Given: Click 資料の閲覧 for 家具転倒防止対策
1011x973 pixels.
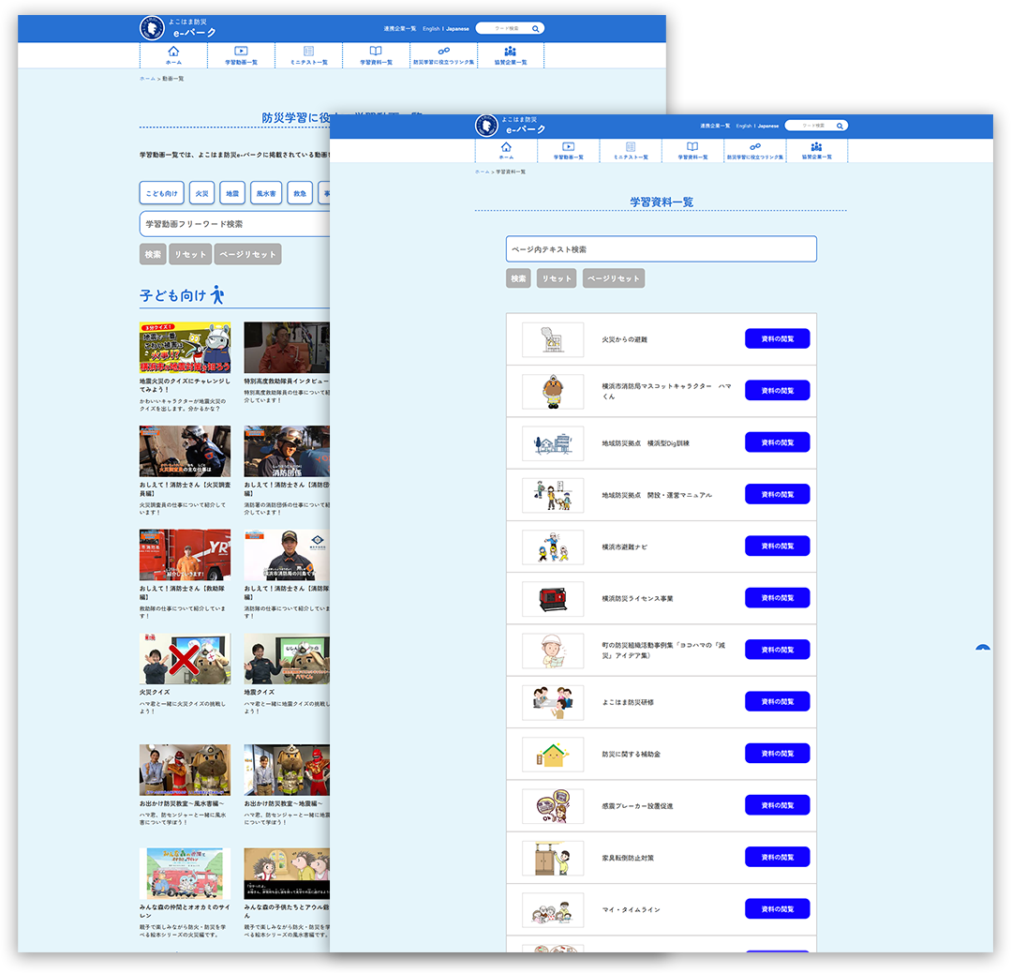Looking at the screenshot, I should click(x=777, y=858).
